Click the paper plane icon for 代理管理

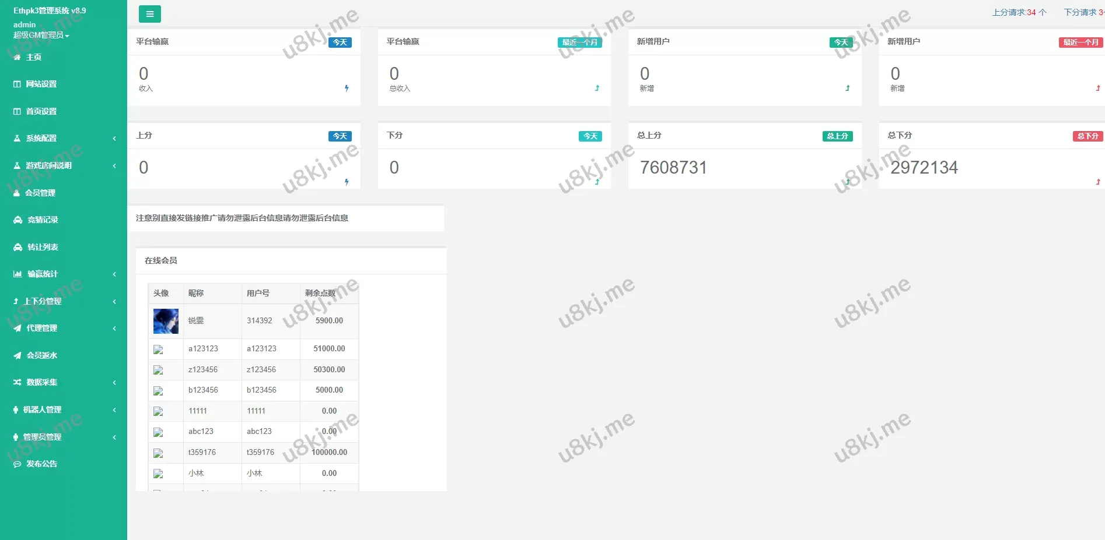tap(17, 329)
